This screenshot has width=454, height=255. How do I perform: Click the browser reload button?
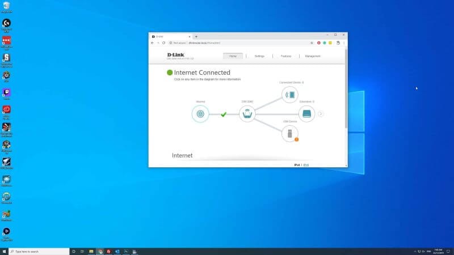164,43
